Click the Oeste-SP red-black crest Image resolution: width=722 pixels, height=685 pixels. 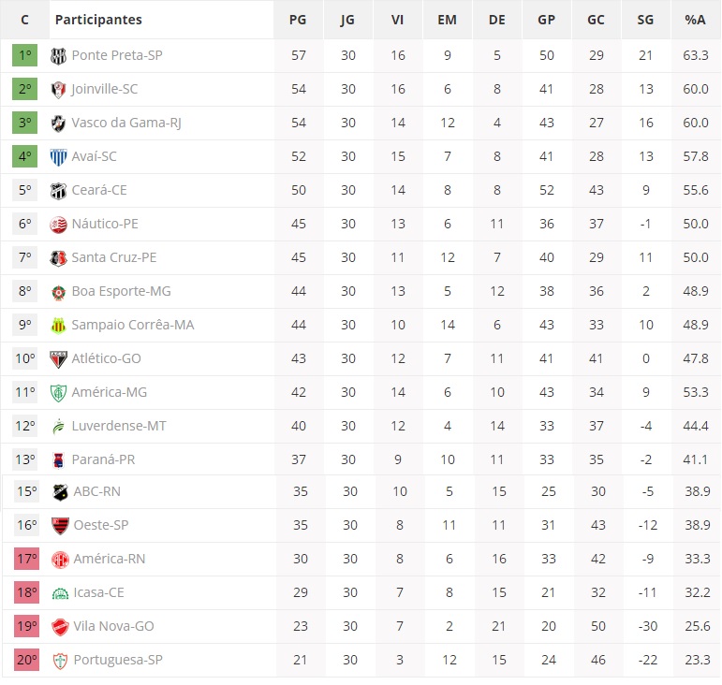click(x=60, y=525)
